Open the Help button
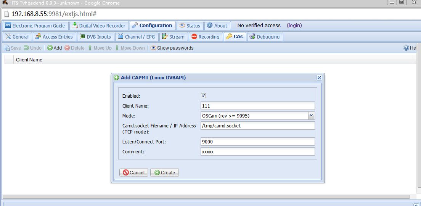The height and width of the screenshot is (206, 421). 410,48
